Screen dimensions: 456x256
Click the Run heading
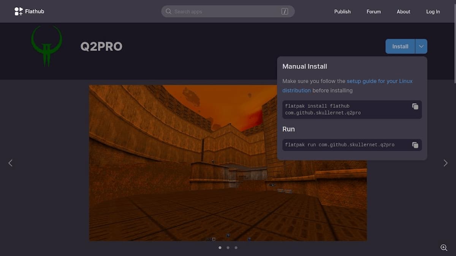click(288, 129)
